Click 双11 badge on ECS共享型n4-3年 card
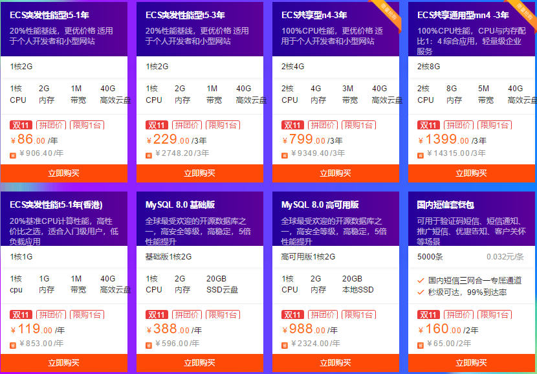 (293, 125)
